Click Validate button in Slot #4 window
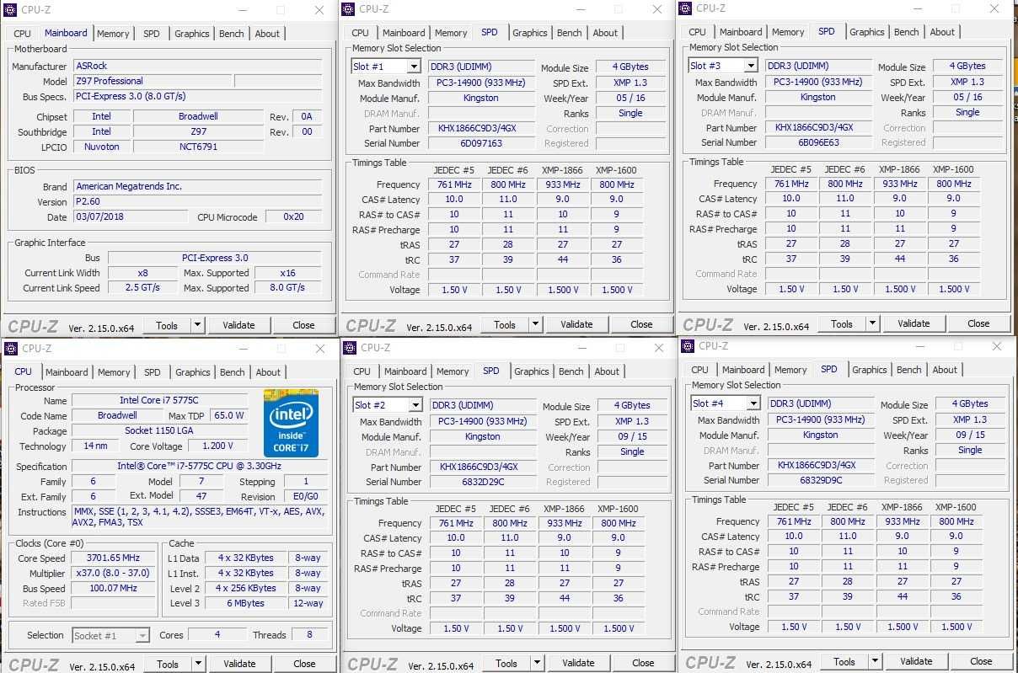The image size is (1018, 673). [916, 661]
